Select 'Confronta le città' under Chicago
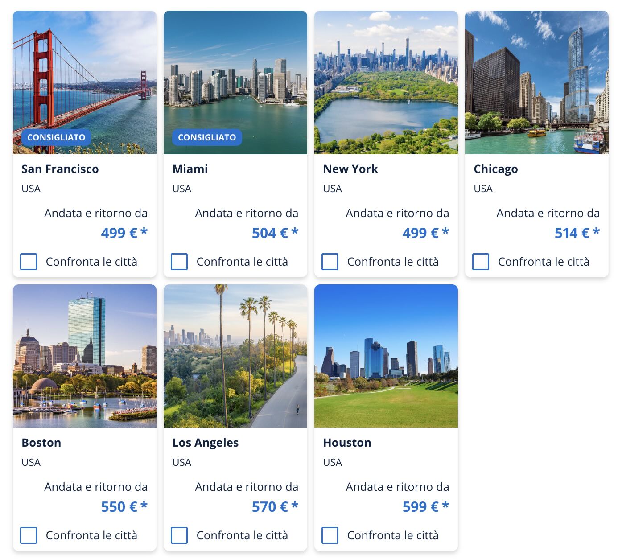Viewport: 618px width, 559px height. (480, 262)
